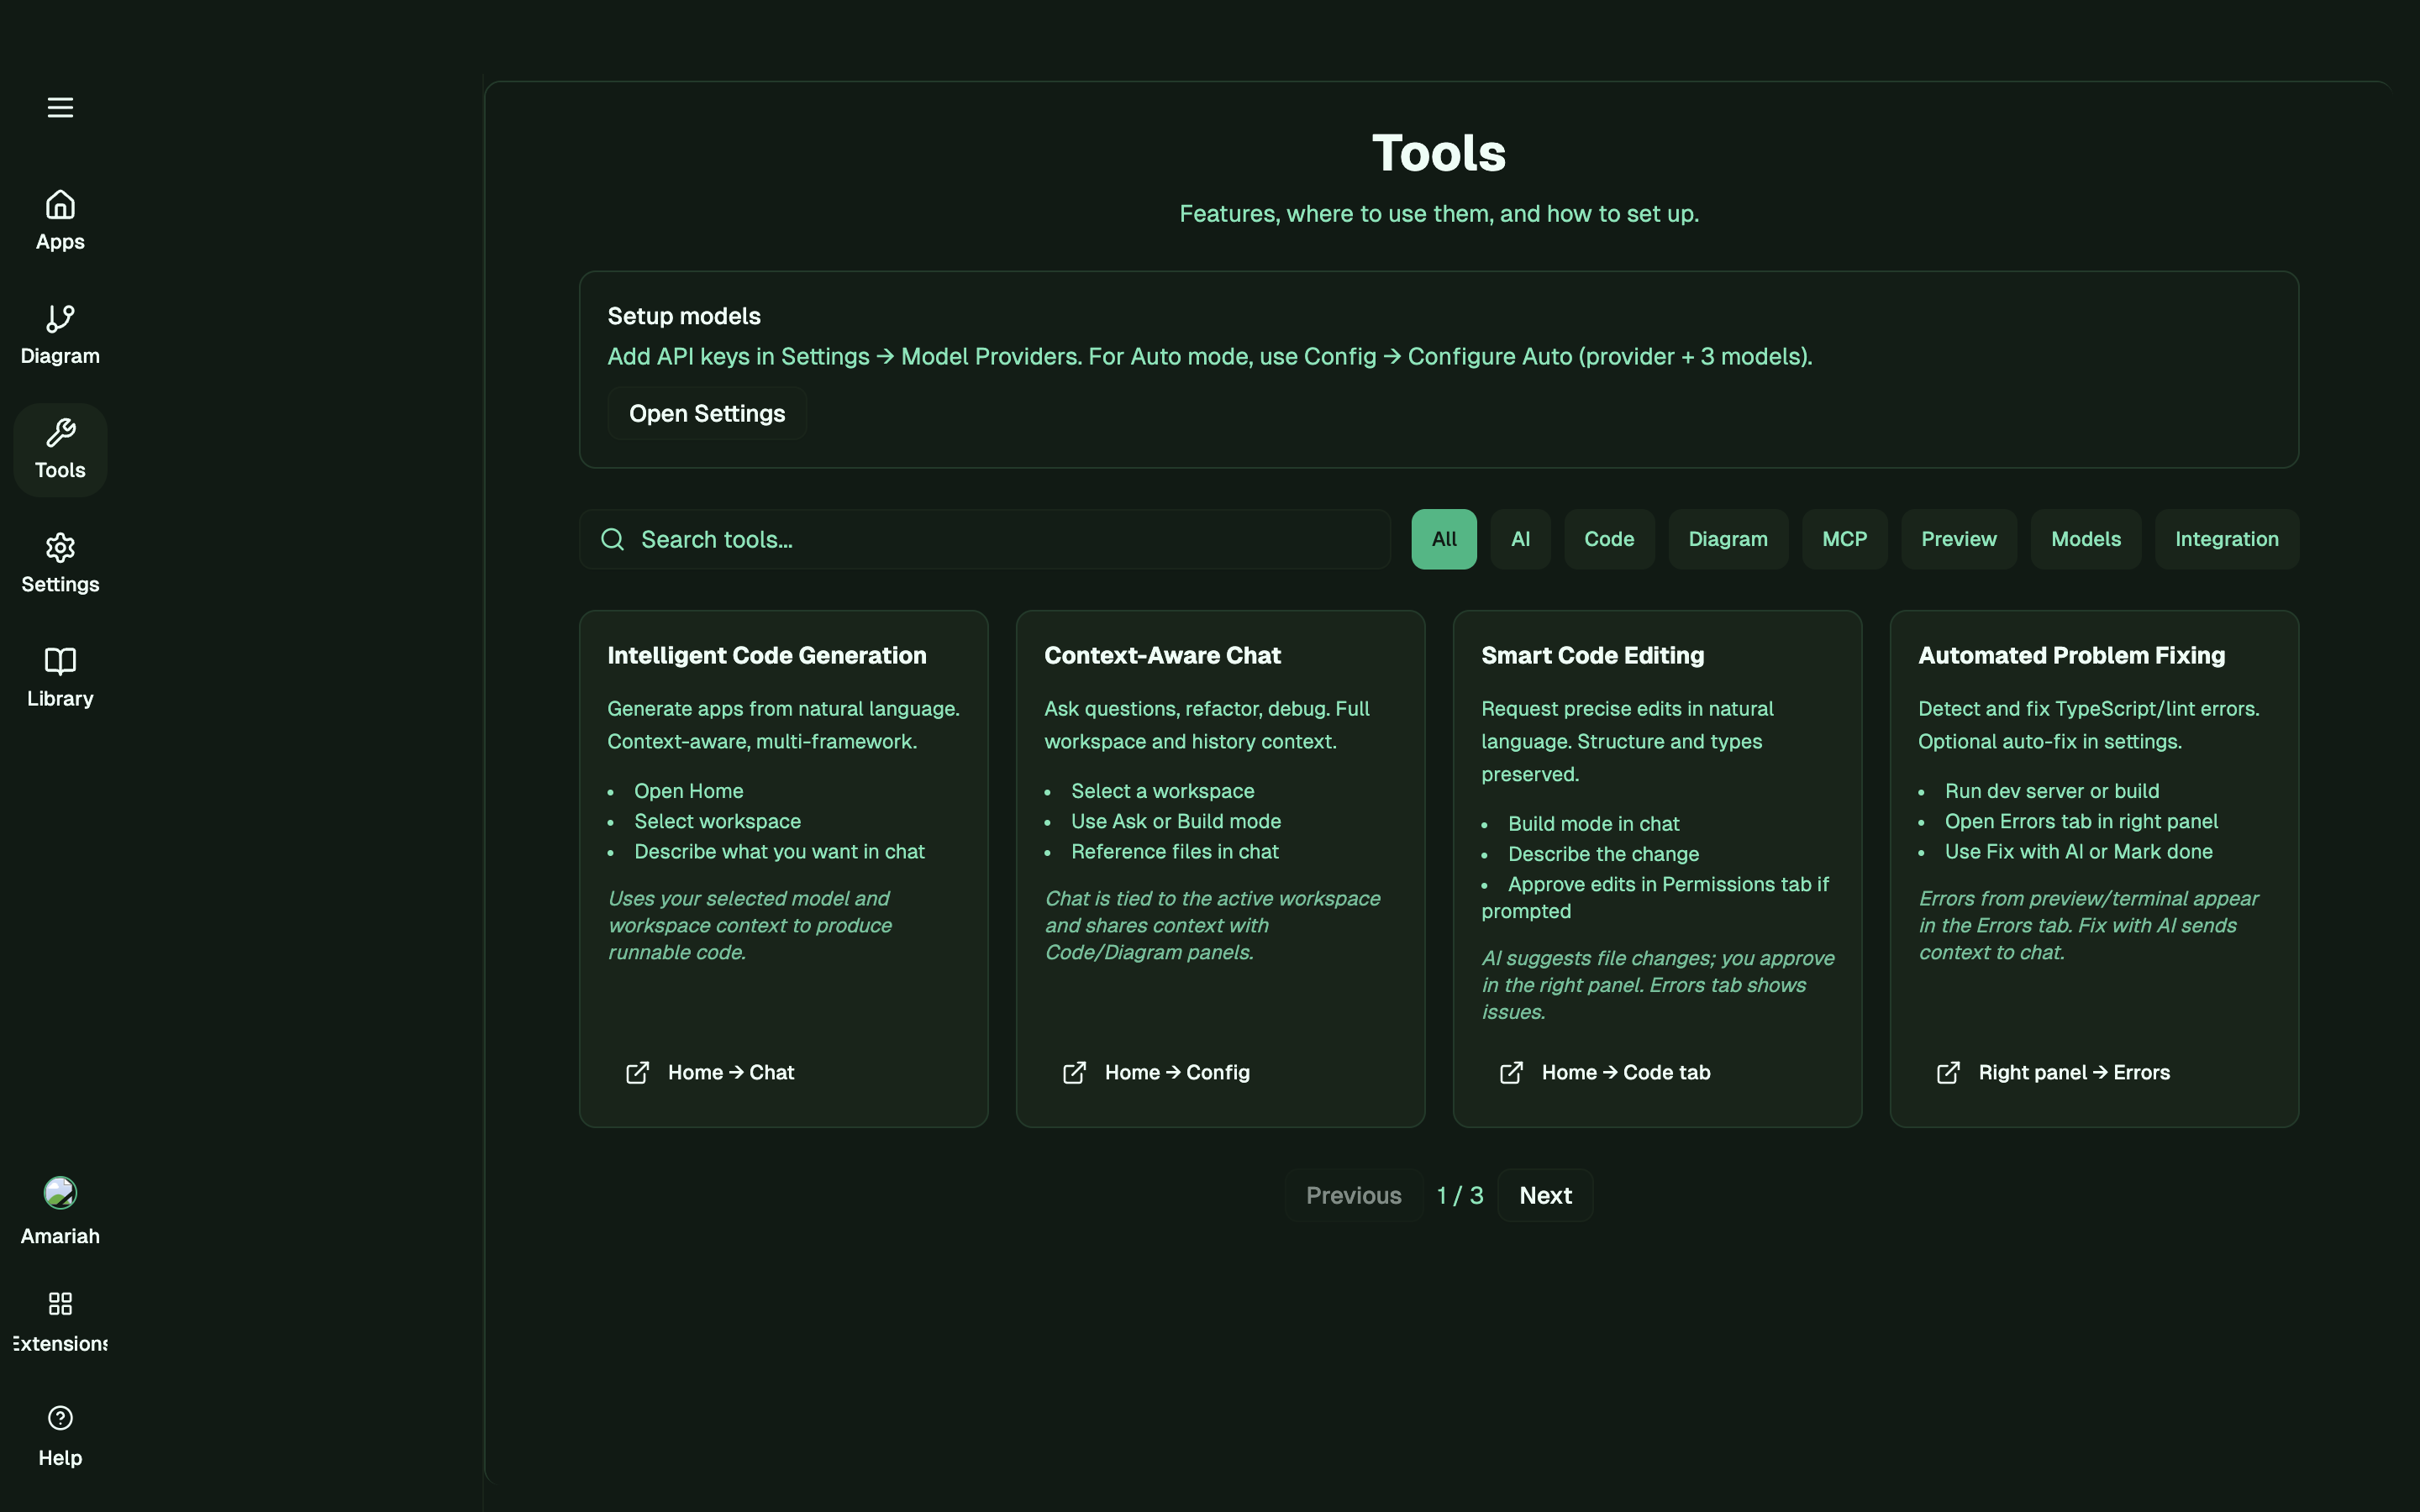This screenshot has width=2420, height=1512.
Task: Open the Help question mark icon
Action: point(59,1417)
